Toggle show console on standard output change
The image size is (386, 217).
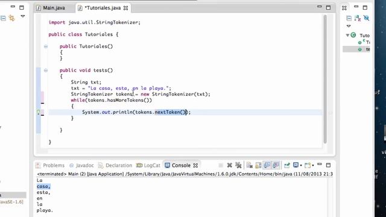267,165
